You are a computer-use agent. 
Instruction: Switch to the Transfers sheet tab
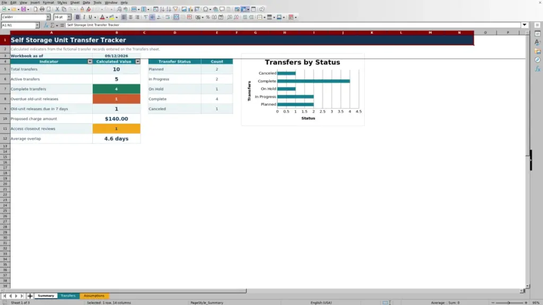point(68,295)
